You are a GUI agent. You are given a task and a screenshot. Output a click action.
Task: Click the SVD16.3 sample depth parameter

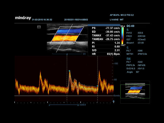(131, 69)
